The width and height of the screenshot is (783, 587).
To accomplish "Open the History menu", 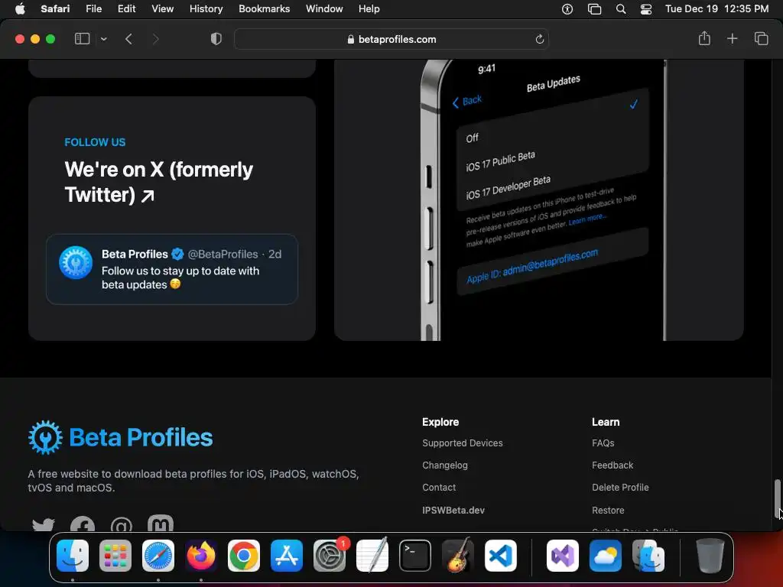I will (206, 8).
